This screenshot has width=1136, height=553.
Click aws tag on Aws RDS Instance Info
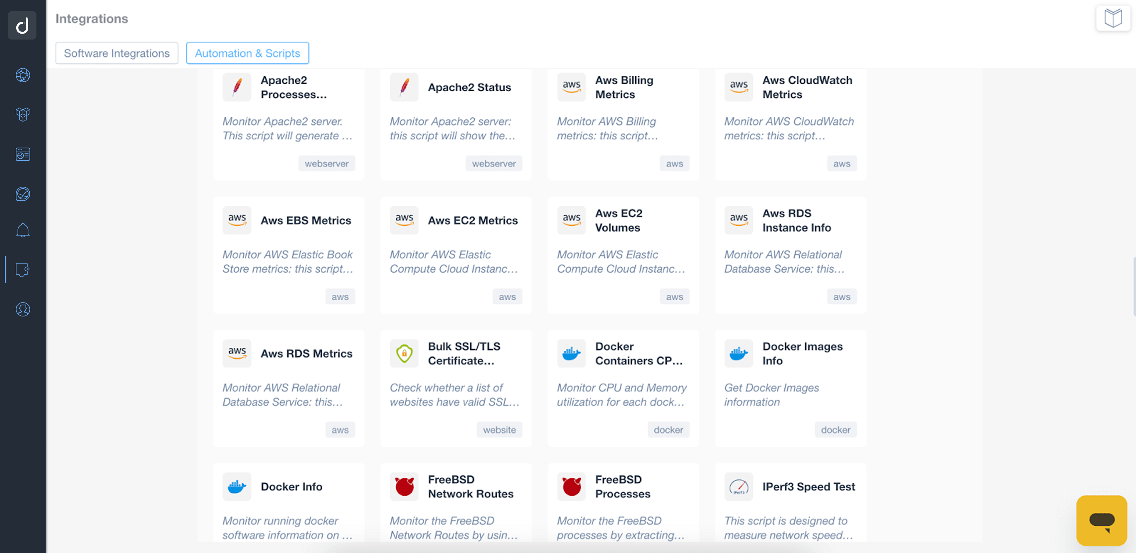[x=842, y=297]
